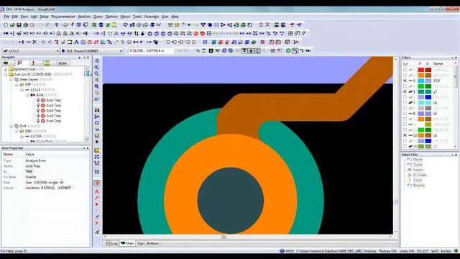460x259 pixels.
Task: Uncheck the L4 layer checkbox
Action: pyautogui.click(x=405, y=135)
